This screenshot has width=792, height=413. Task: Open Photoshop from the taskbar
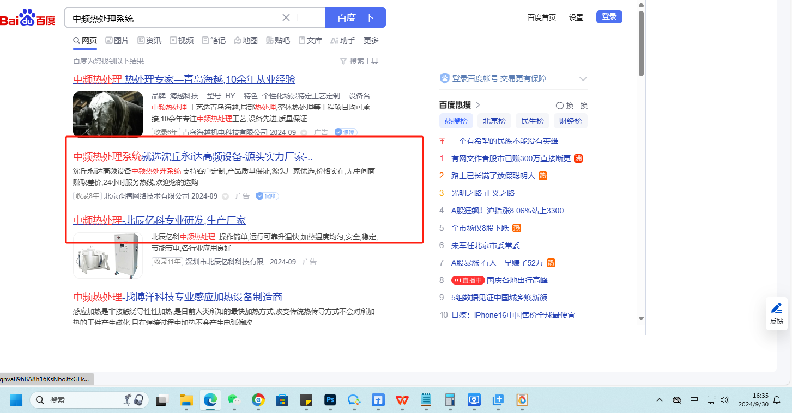[x=330, y=400]
